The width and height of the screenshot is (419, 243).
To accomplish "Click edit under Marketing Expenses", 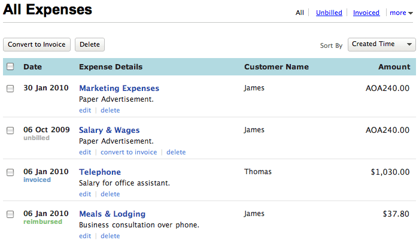I will click(x=85, y=110).
